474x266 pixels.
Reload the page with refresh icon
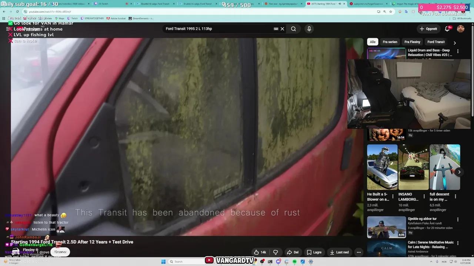17,11
